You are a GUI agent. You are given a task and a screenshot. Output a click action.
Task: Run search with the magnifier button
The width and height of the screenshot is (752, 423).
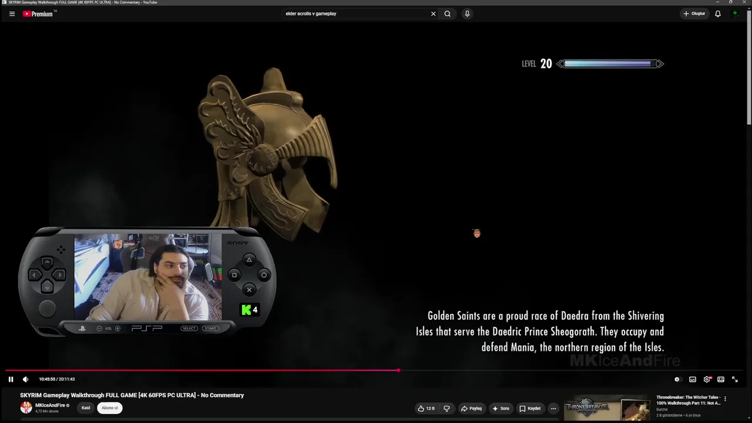[x=448, y=14]
